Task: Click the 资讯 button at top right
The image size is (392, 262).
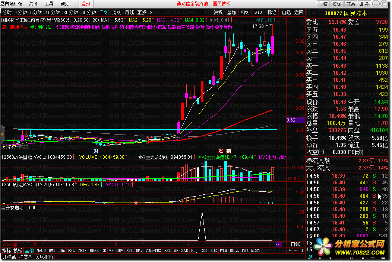Action: click(x=337, y=4)
